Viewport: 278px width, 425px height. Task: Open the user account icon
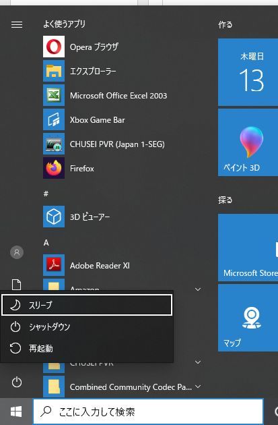click(x=17, y=252)
